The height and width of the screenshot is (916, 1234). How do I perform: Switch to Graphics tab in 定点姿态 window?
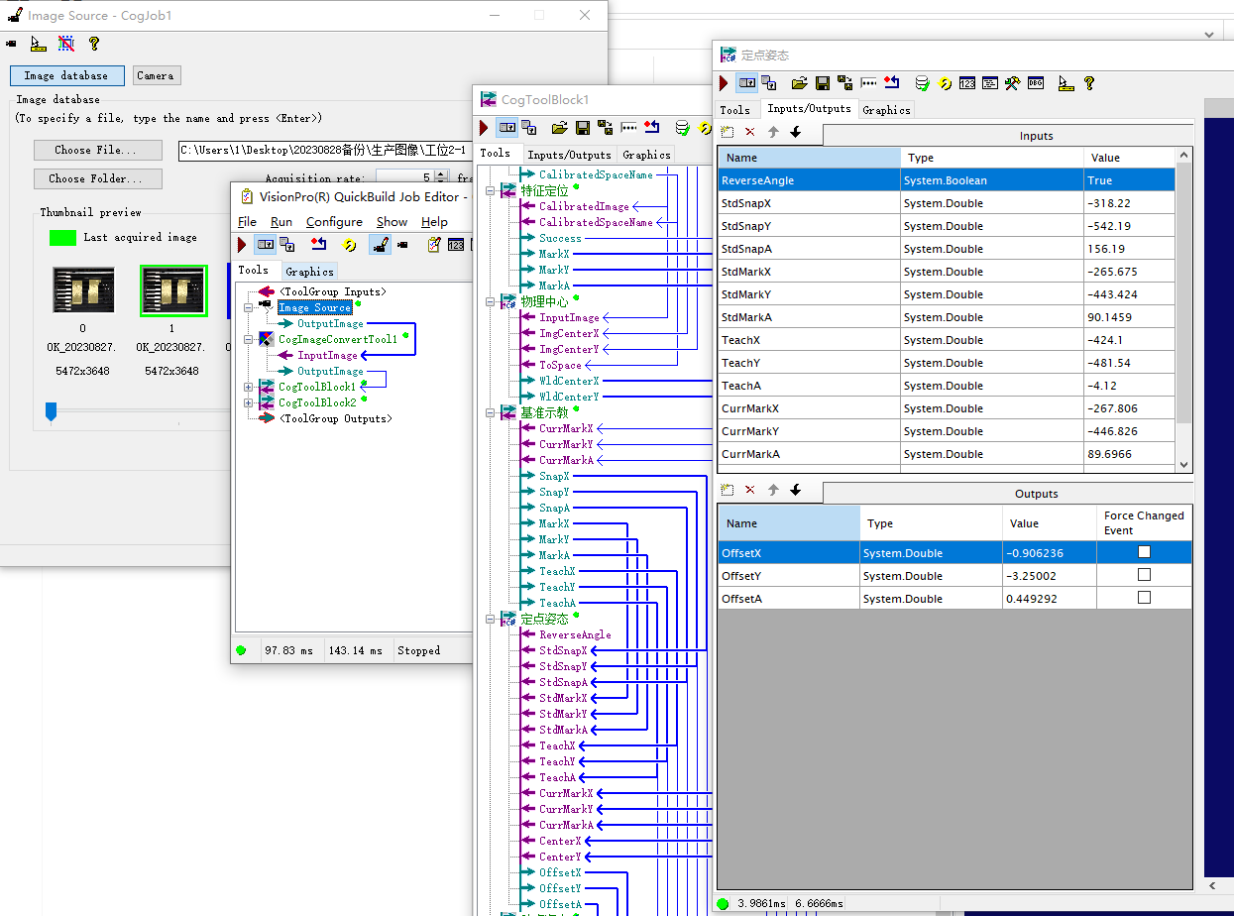pyautogui.click(x=886, y=110)
